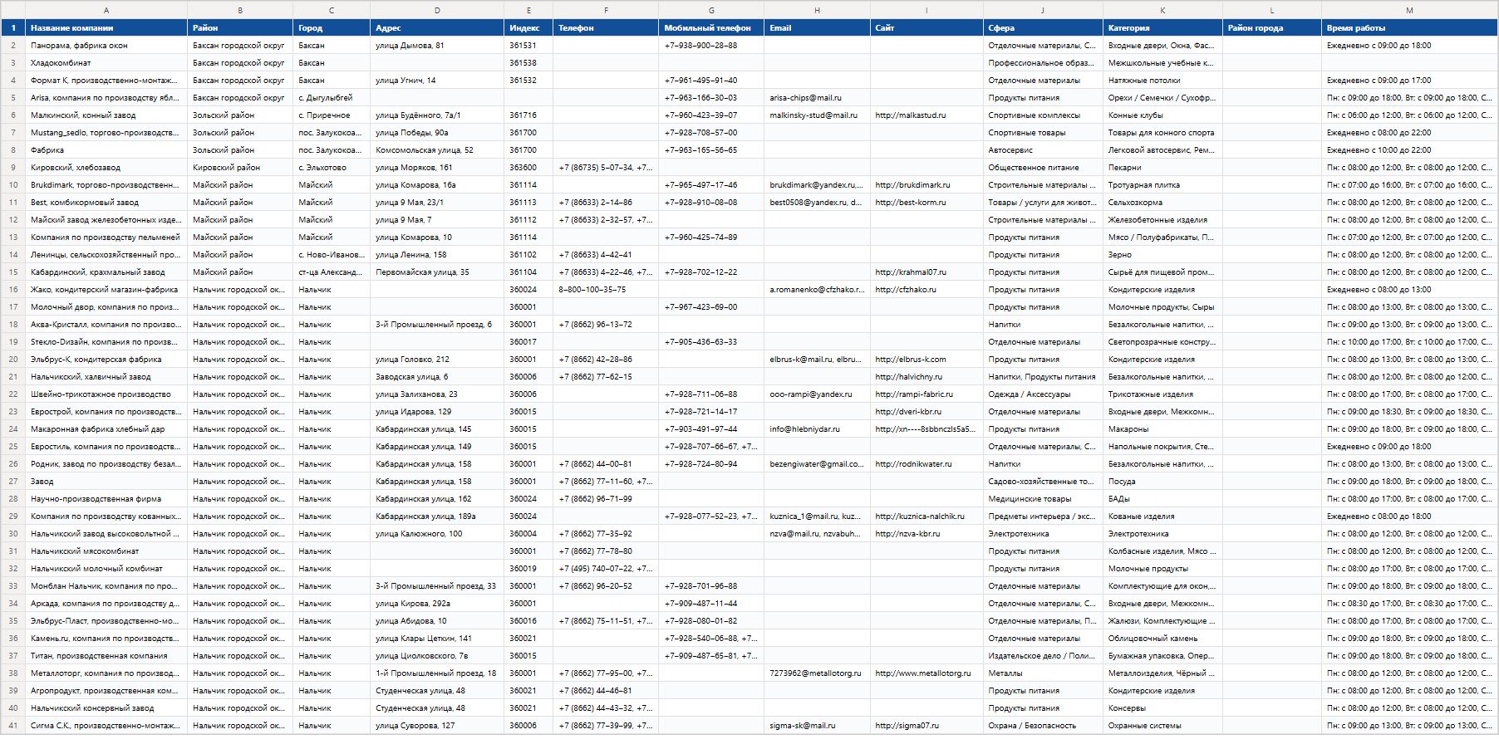Select site cell http://best-korm.ru

(x=926, y=202)
